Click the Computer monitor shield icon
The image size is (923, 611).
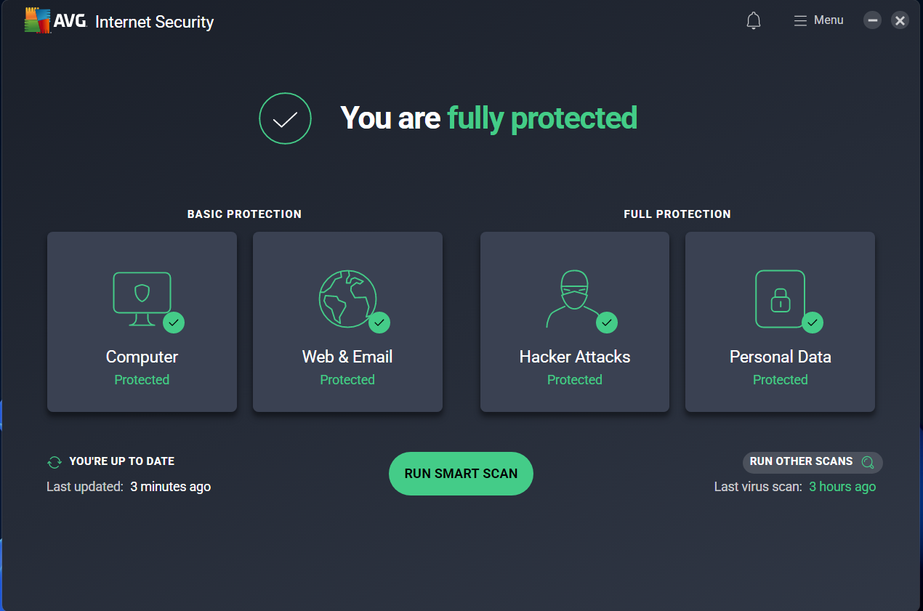[142, 299]
